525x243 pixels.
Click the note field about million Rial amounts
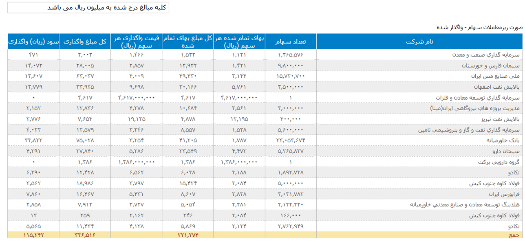tap(88, 8)
